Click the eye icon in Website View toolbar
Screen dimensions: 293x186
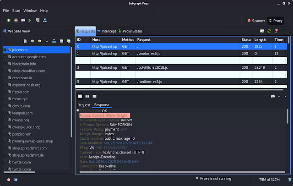(47, 41)
